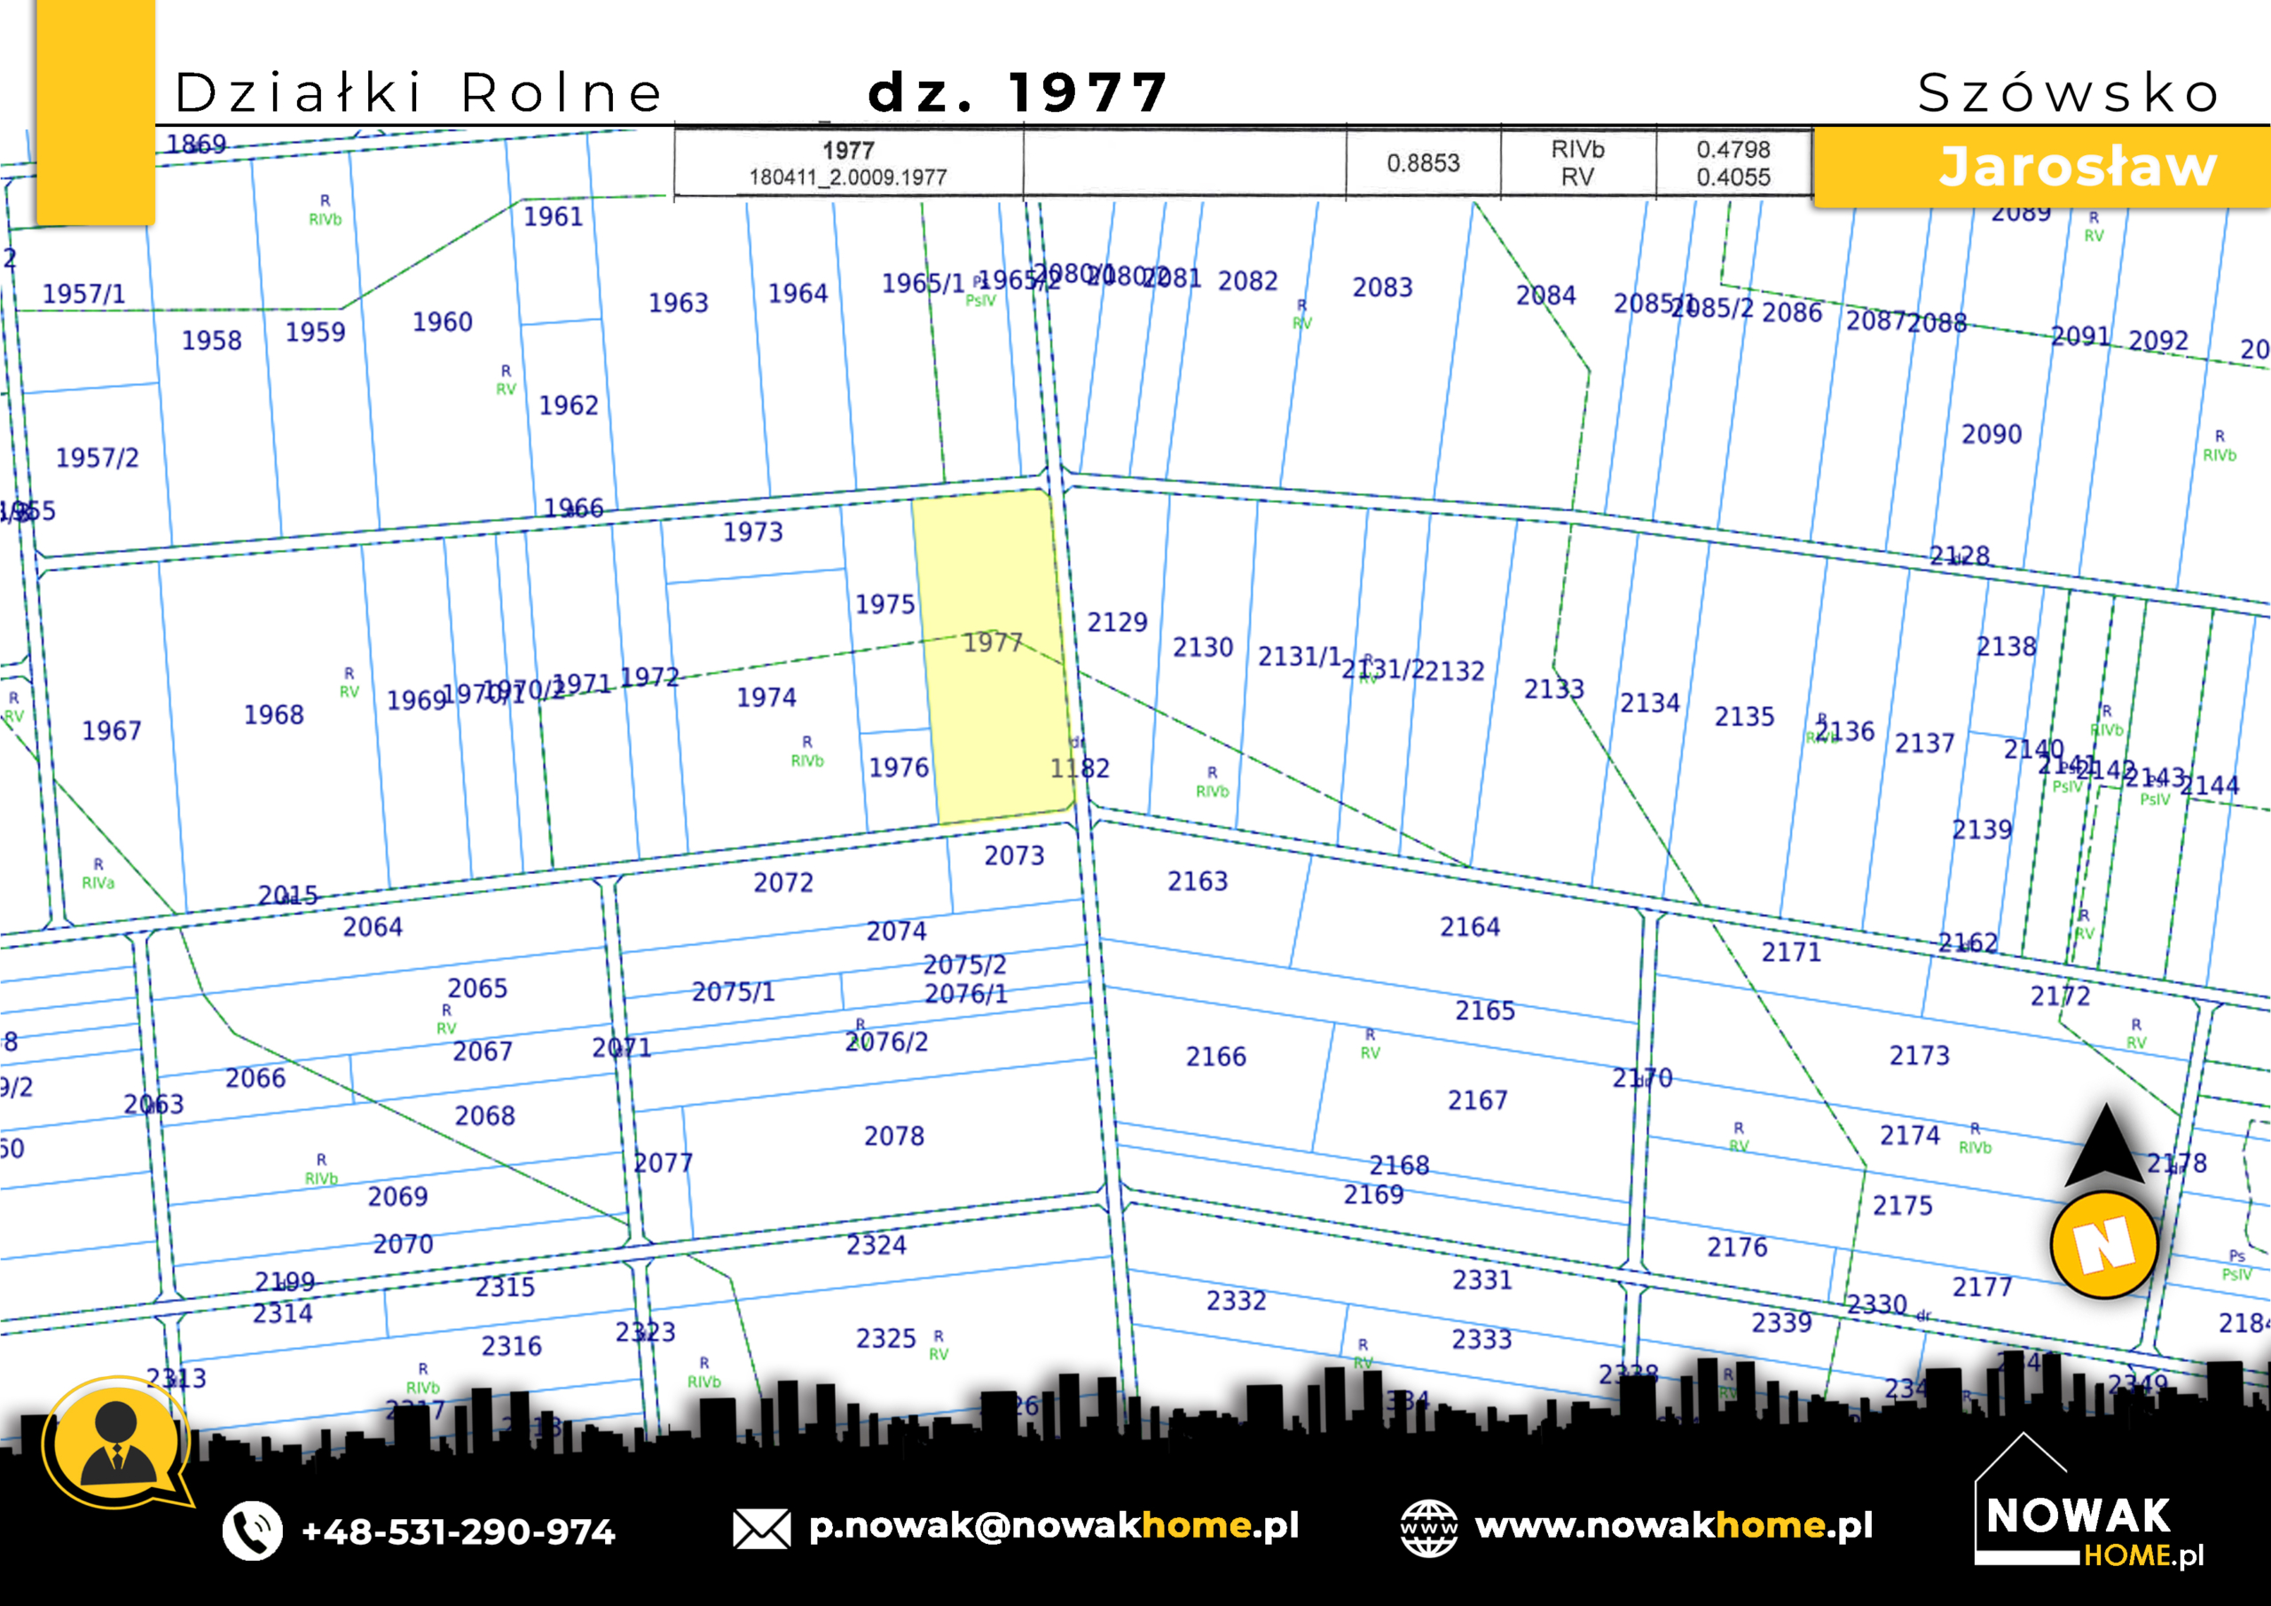The height and width of the screenshot is (1606, 2271).
Task: Click parcel ID 180411_2.0009.1977 in table
Action: tap(848, 177)
